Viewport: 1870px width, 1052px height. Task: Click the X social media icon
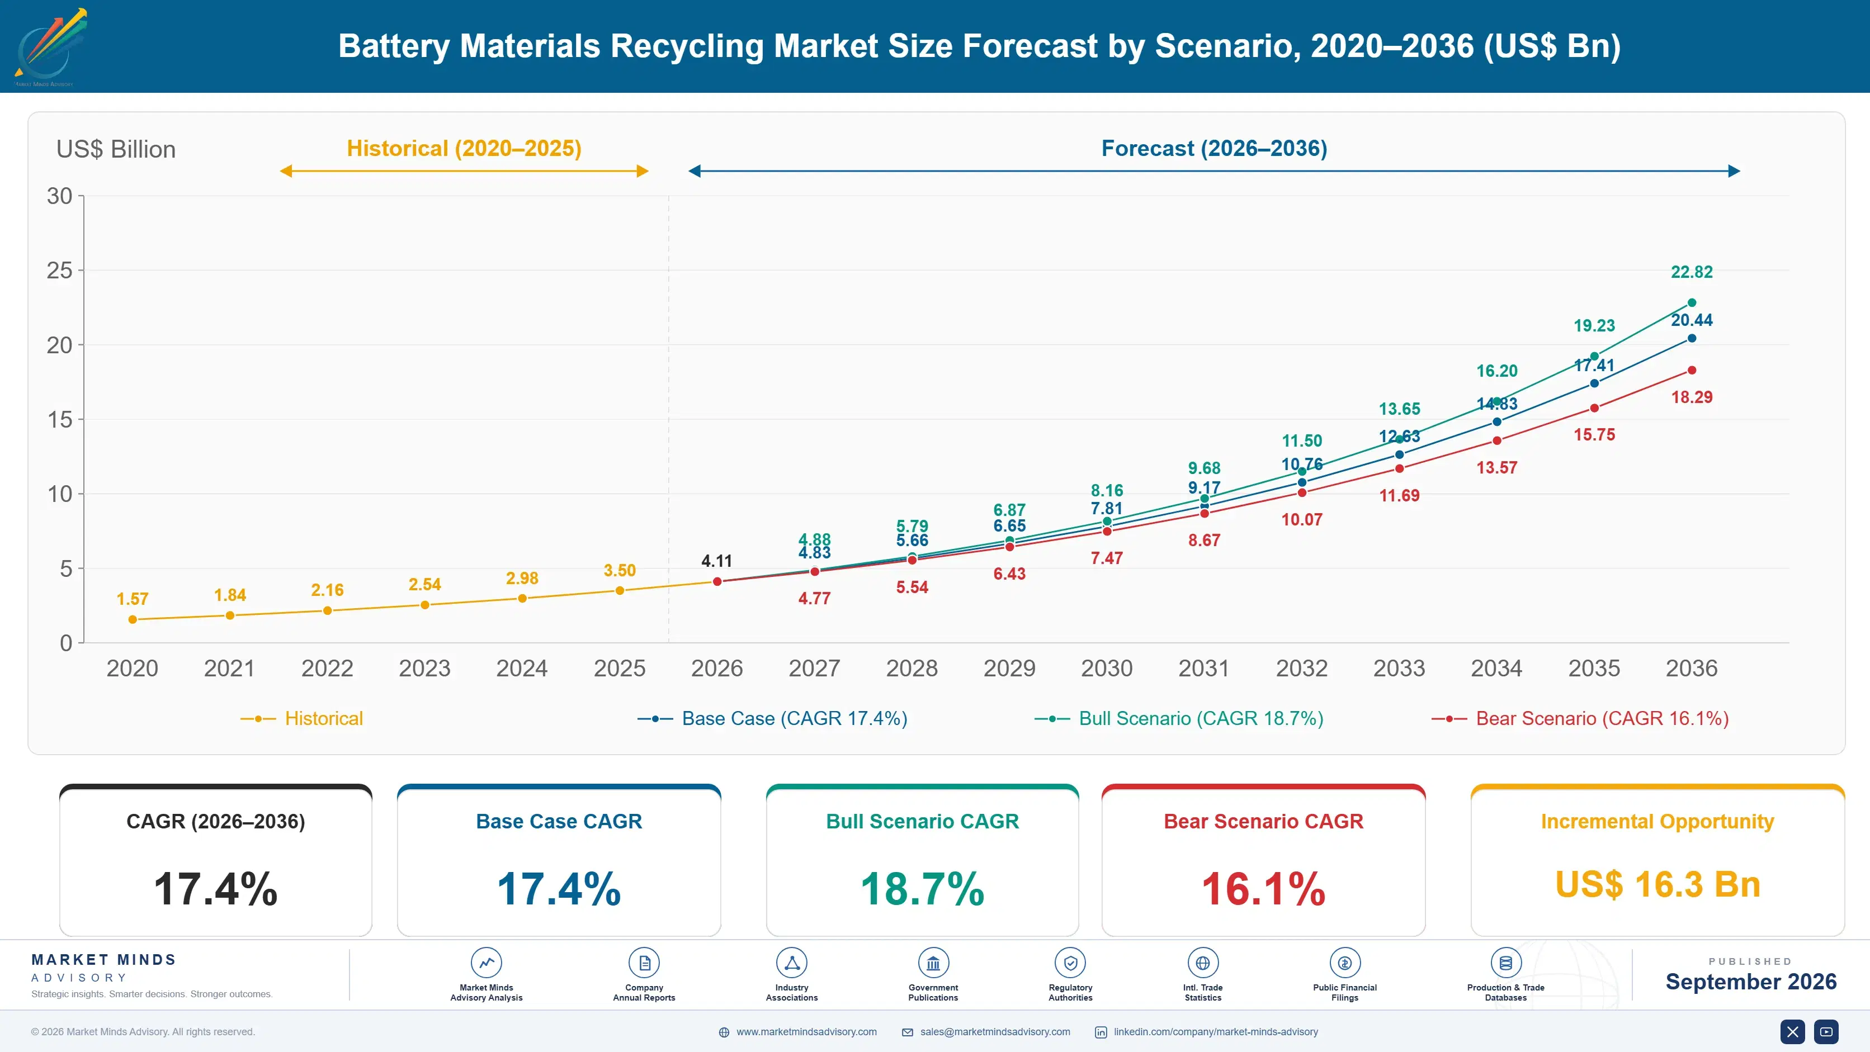click(x=1792, y=1032)
